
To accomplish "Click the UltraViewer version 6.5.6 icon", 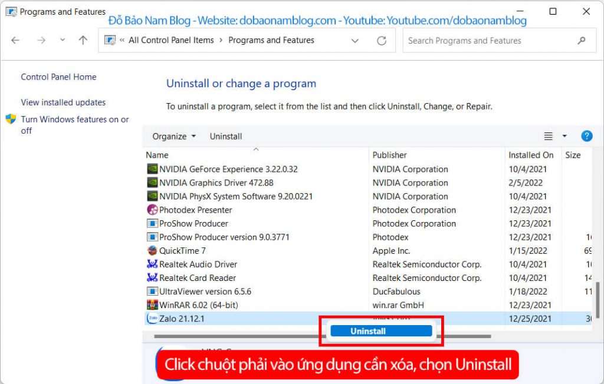I will [152, 292].
